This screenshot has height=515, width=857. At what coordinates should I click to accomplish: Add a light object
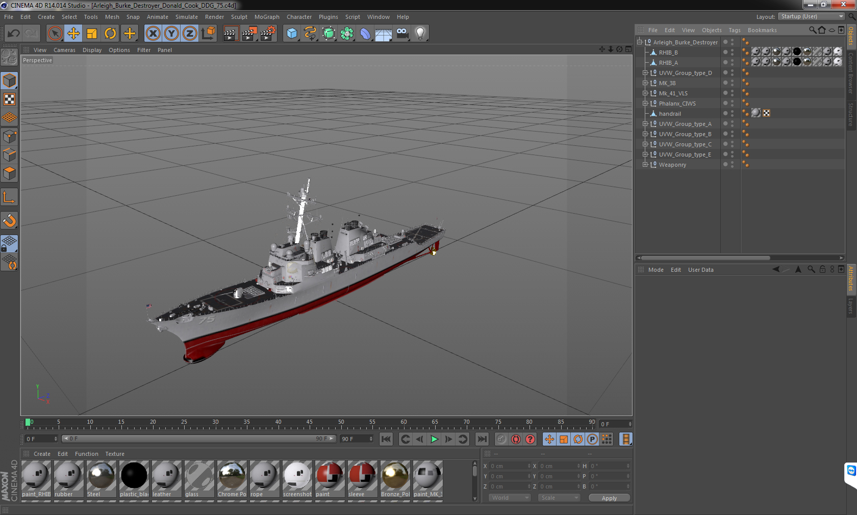point(420,34)
